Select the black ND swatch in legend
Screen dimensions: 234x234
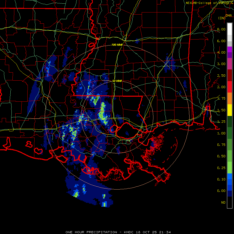230,202
